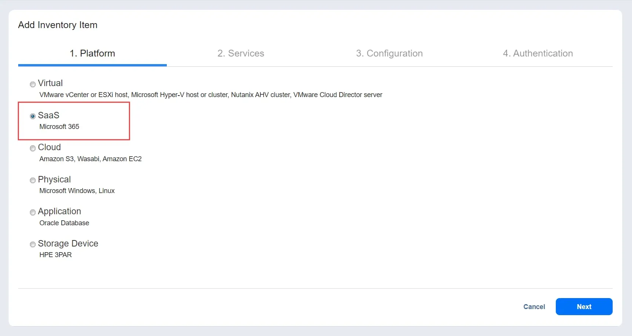Click the Microsoft 365 description text
Screen dimensions: 632x336
coord(59,127)
